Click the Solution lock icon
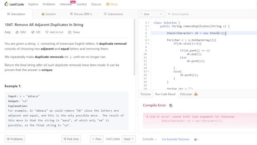 (x=43, y=14)
